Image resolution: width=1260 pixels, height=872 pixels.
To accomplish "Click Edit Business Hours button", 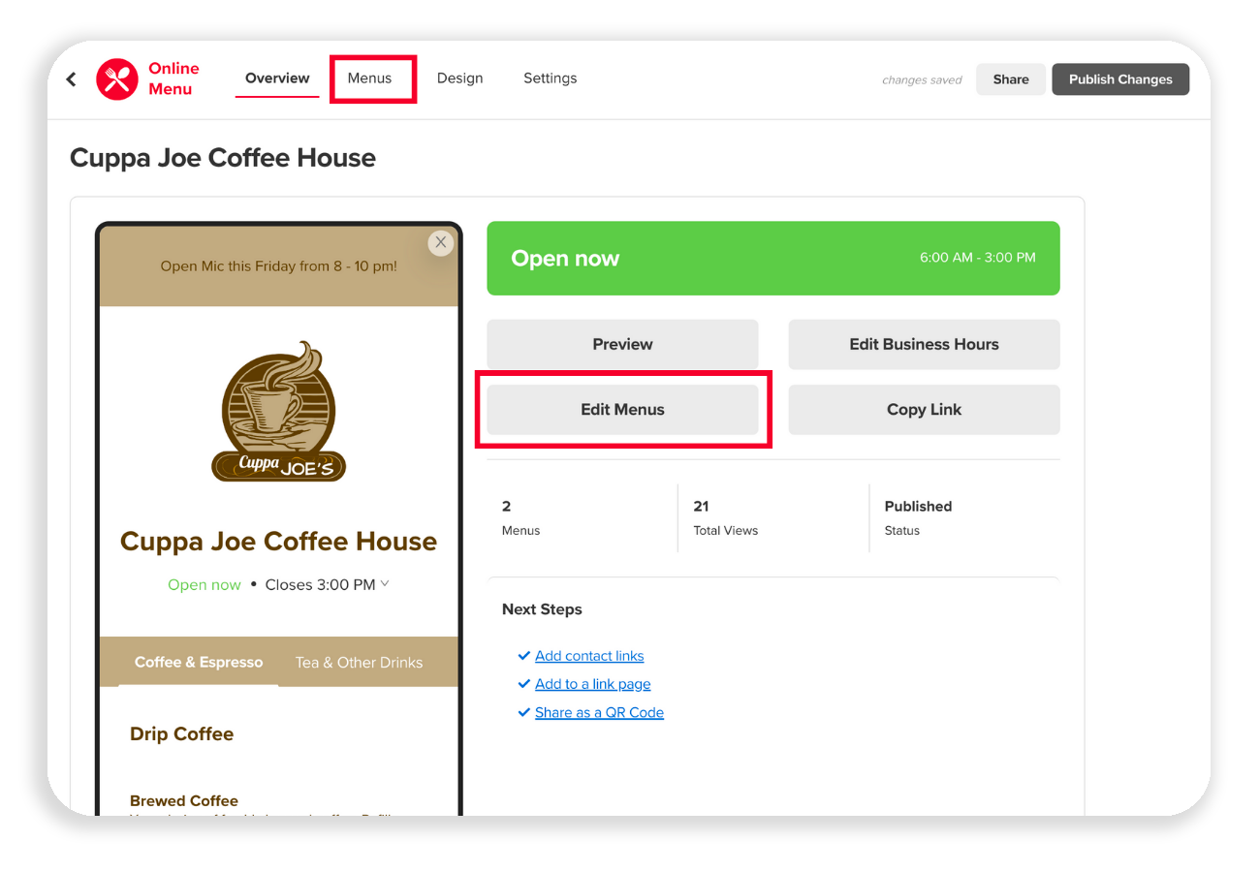I will point(924,344).
